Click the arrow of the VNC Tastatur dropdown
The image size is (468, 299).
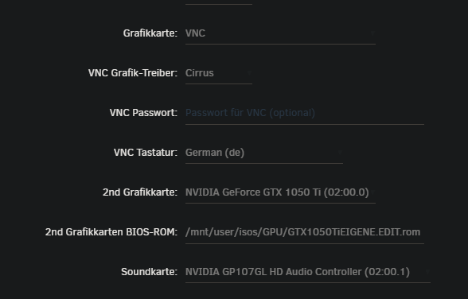340,153
